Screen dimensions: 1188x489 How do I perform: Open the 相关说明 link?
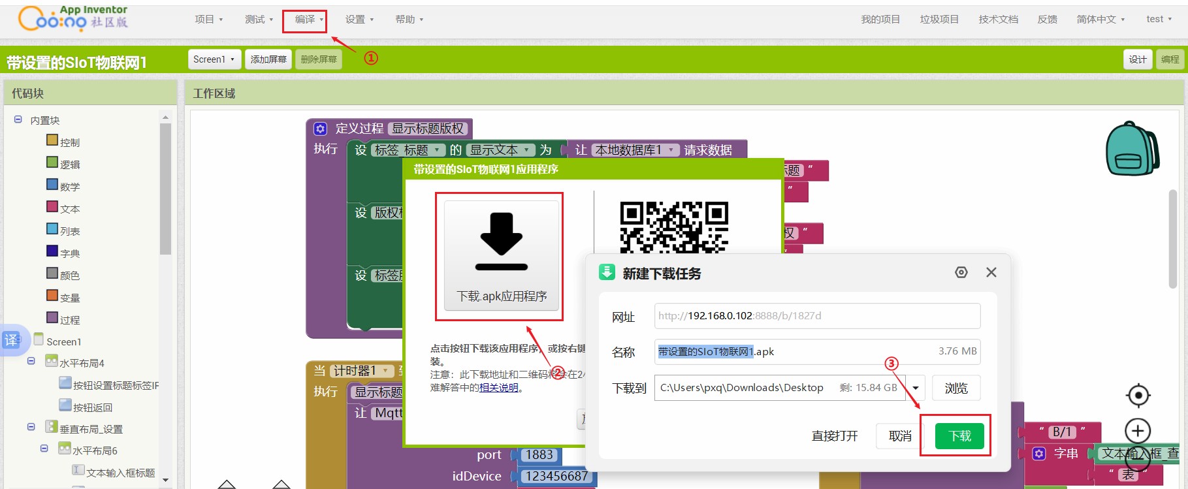pyautogui.click(x=499, y=388)
